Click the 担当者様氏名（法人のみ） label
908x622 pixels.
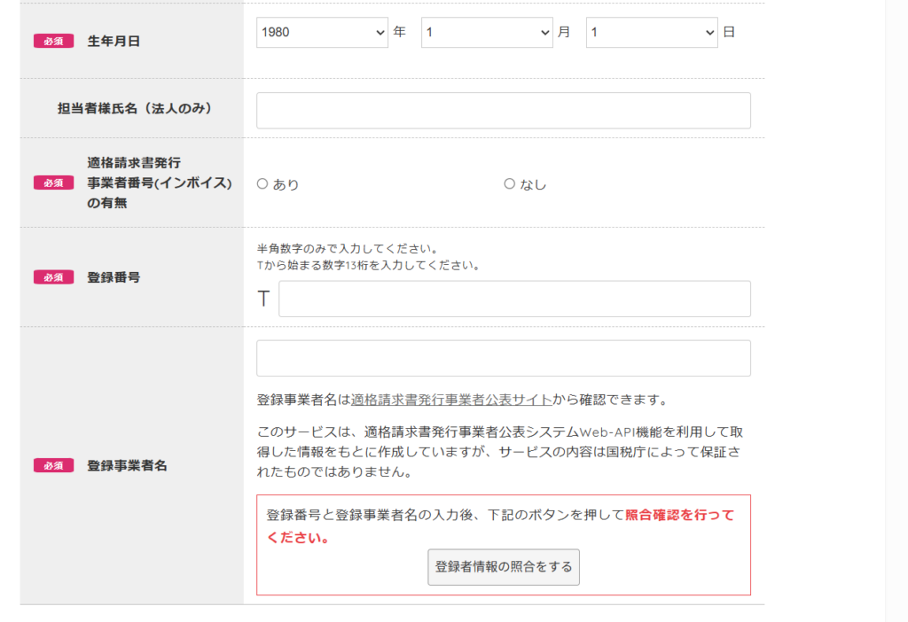click(134, 109)
